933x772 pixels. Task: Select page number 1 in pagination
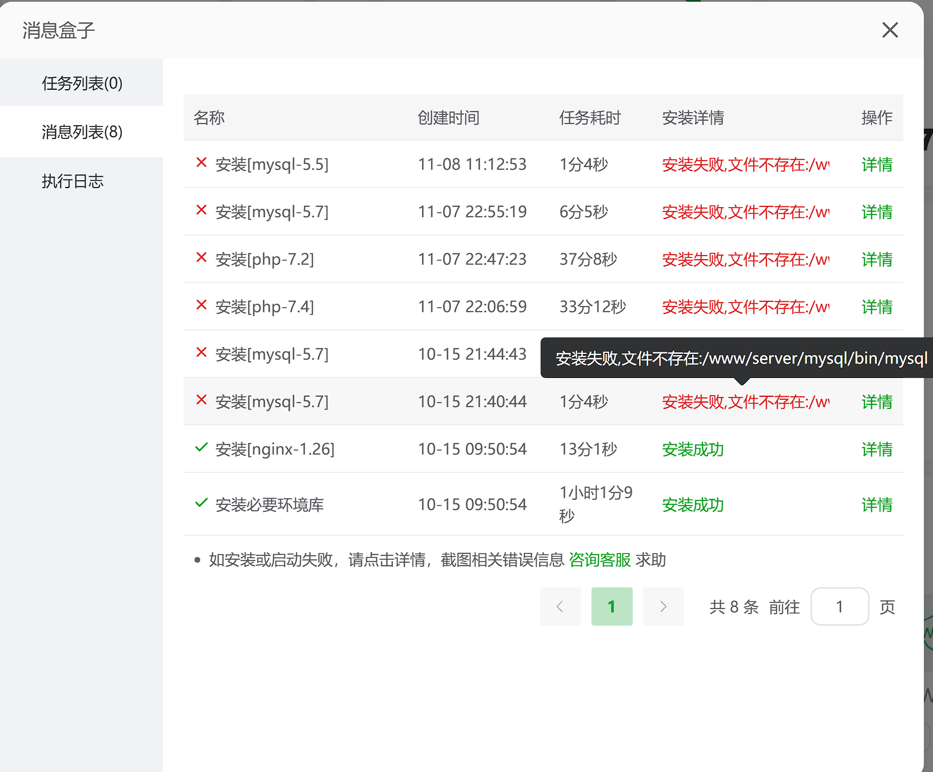point(612,606)
